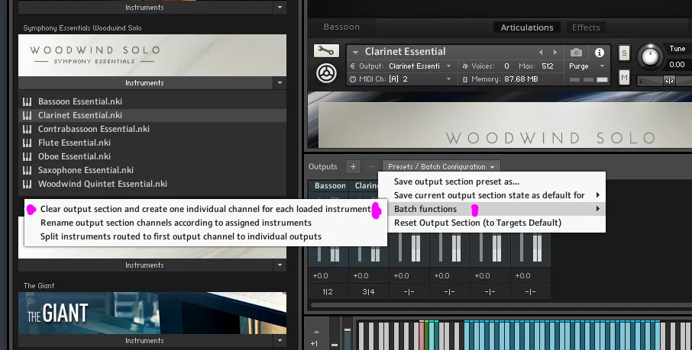Switch to the Articulations tab

[526, 27]
